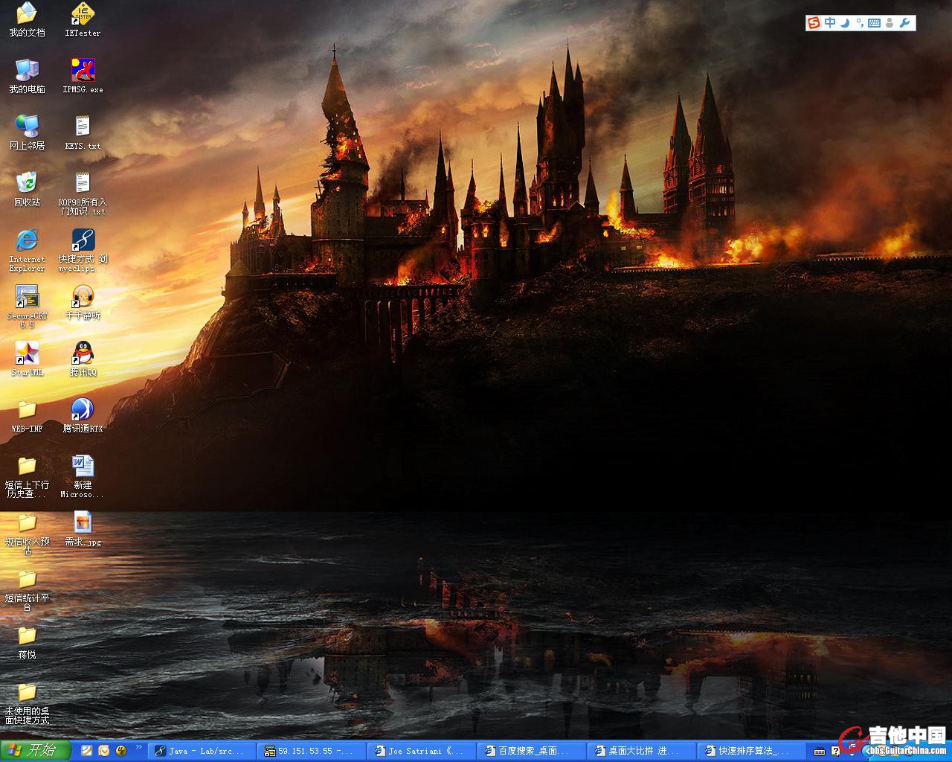Open the Sogou soft keyboard menu
The height and width of the screenshot is (762, 952).
click(x=874, y=23)
